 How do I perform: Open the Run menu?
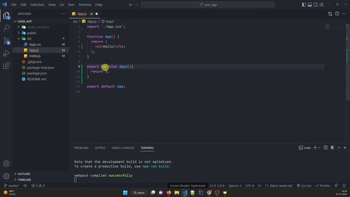tap(71, 5)
